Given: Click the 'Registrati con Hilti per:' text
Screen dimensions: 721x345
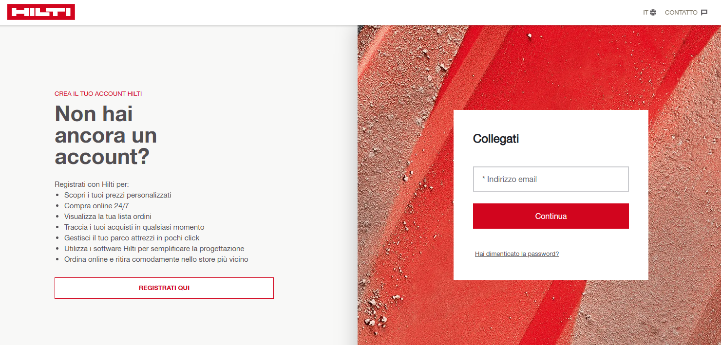Looking at the screenshot, I should pos(92,184).
